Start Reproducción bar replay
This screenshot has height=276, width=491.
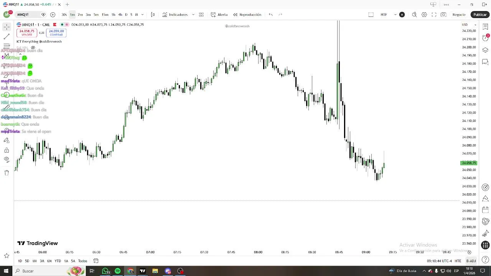click(x=247, y=15)
